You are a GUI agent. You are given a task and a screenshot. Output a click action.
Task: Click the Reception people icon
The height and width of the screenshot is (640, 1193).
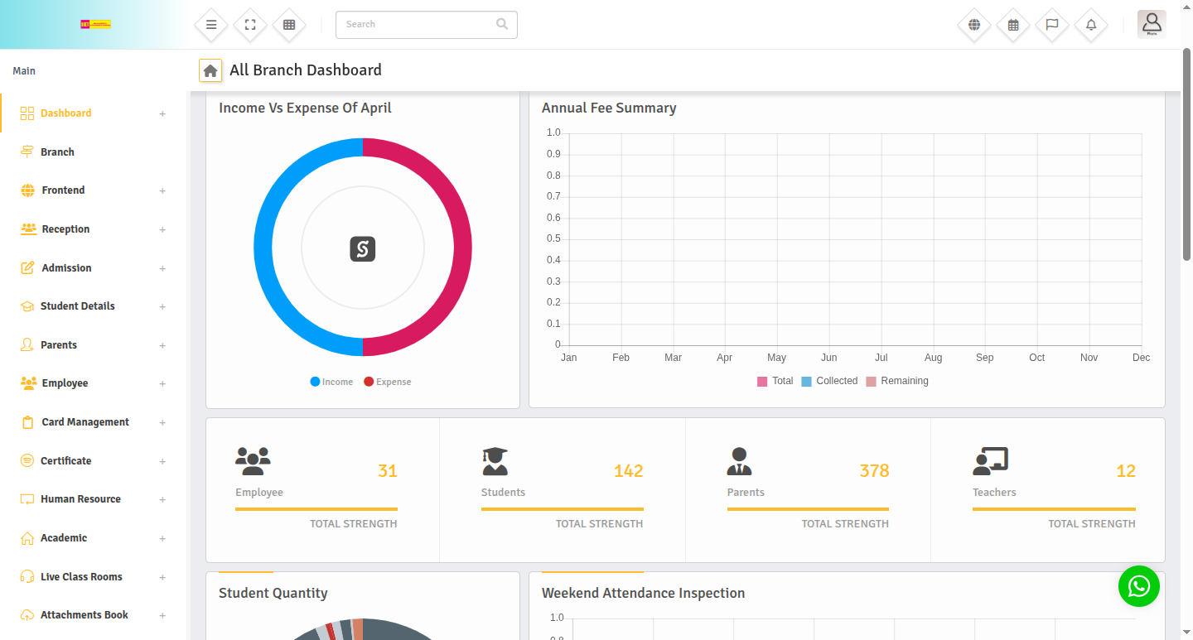[x=29, y=229]
